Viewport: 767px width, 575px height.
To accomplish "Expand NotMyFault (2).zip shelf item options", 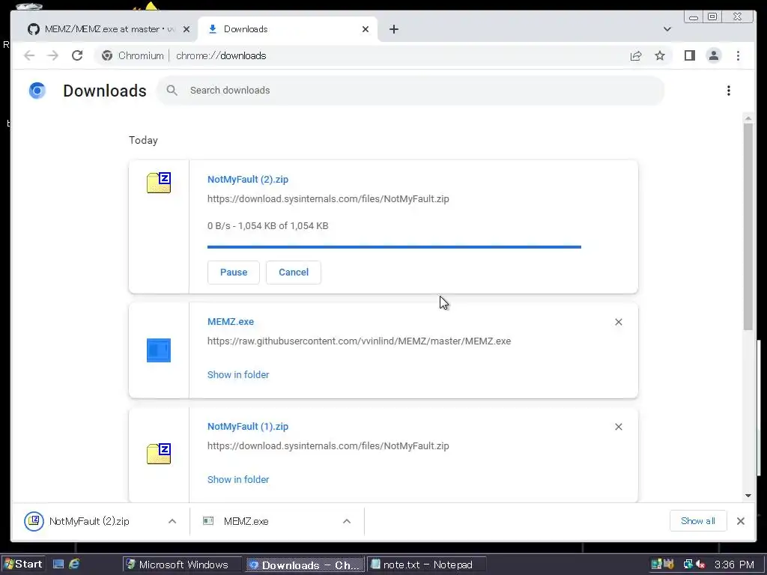I will click(172, 521).
